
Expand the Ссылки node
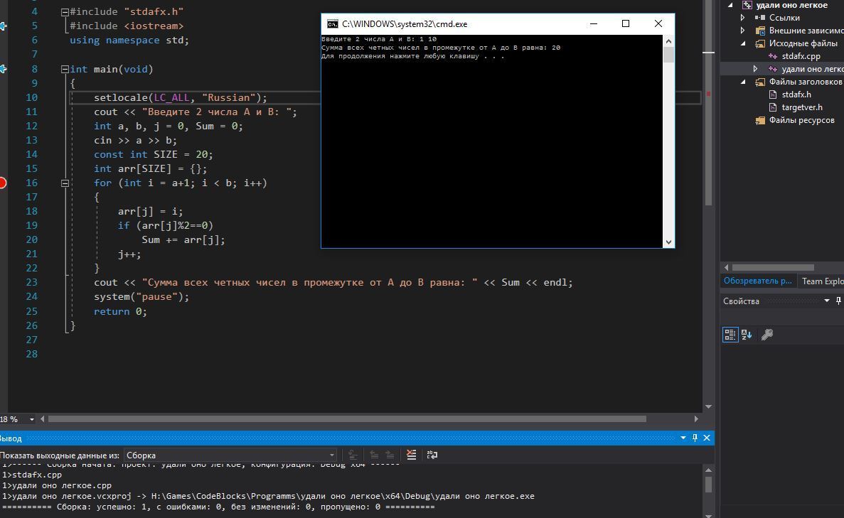[x=743, y=18]
